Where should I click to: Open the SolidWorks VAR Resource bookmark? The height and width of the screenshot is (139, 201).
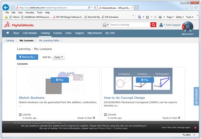(x=36, y=17)
